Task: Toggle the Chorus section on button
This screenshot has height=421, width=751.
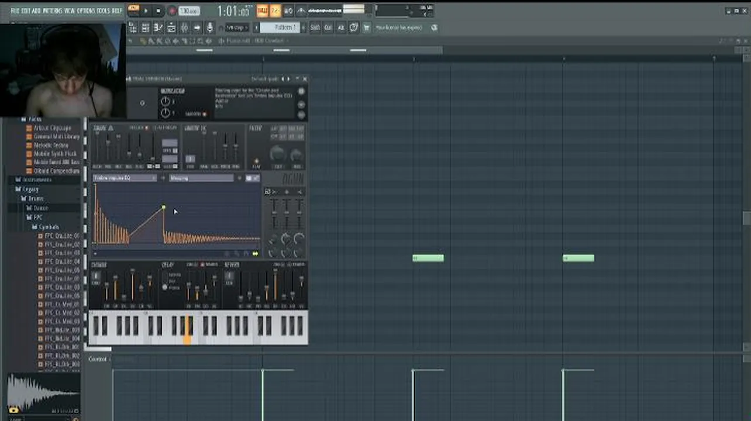Action: 97,276
